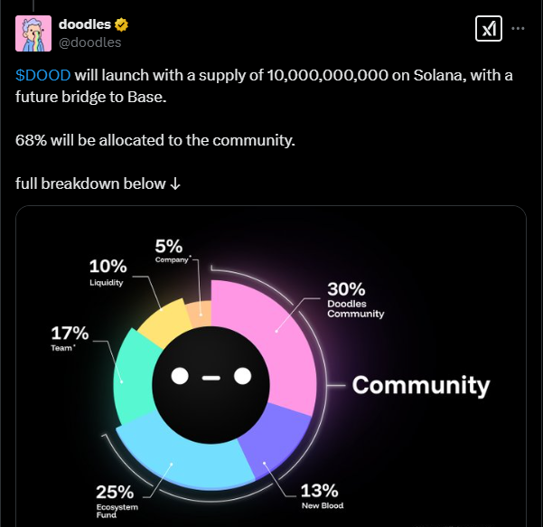Open the doodles profile avatar
543x527 pixels.
tap(33, 33)
